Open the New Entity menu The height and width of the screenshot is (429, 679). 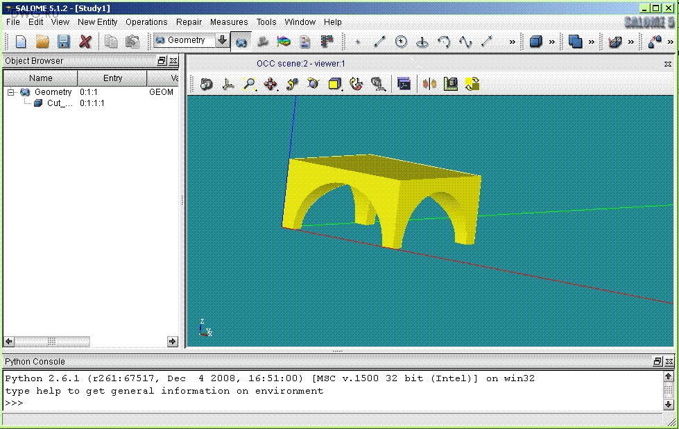[97, 22]
